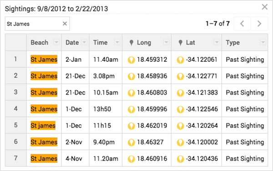Click the pin icon in Long header
This screenshot has width=273, height=171.
131,43
